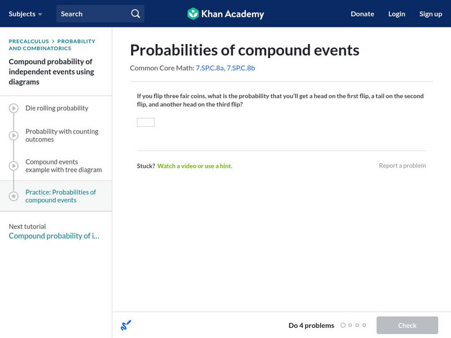Open the 7.SP.C.8a standard link
The width and height of the screenshot is (451, 338).
[x=209, y=68]
